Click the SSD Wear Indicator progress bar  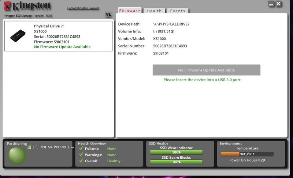(176, 152)
